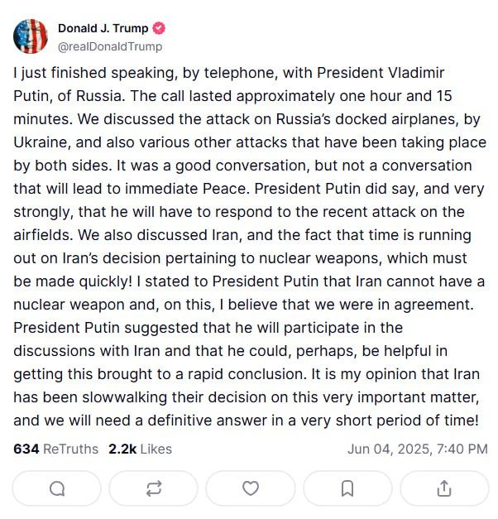Viewport: 498px width, 519px height.
Task: Bookmark this post
Action: tap(348, 488)
